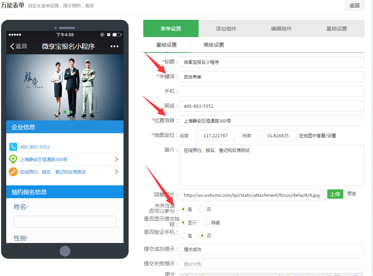Click the orange pencil icon in preview
This screenshot has width=373, height=276.
[x=13, y=171]
